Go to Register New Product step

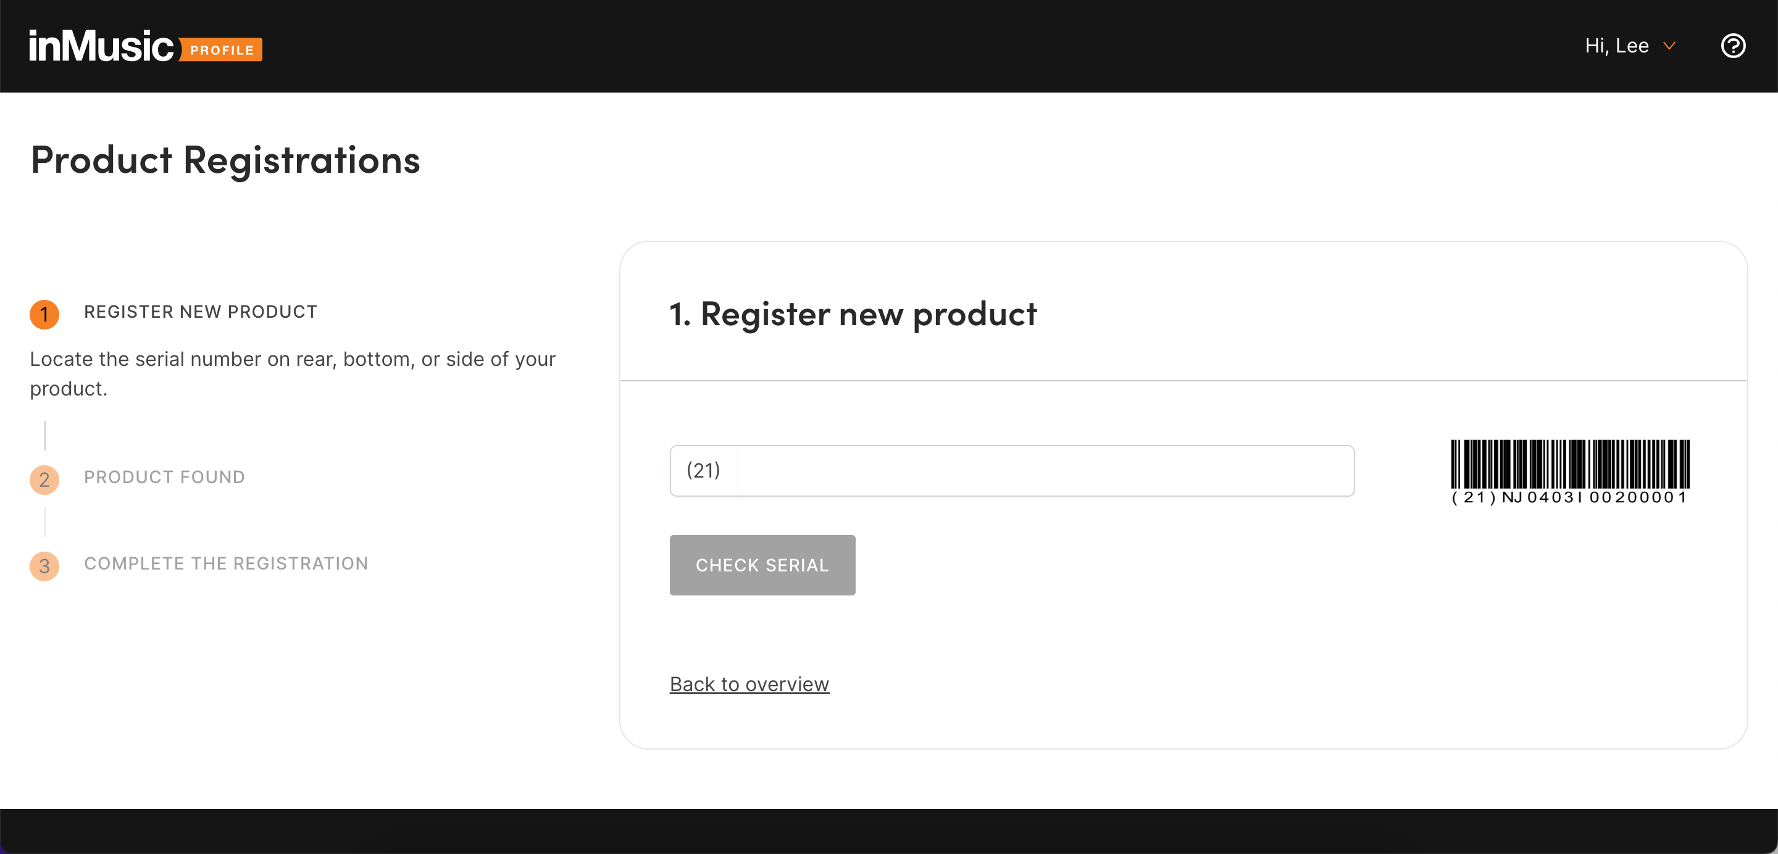(200, 312)
